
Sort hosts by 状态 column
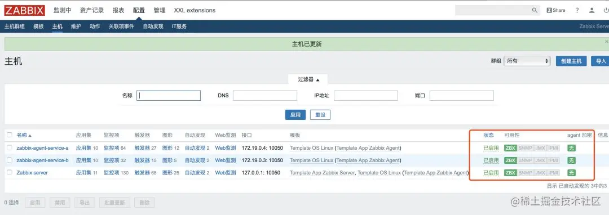click(x=488, y=135)
